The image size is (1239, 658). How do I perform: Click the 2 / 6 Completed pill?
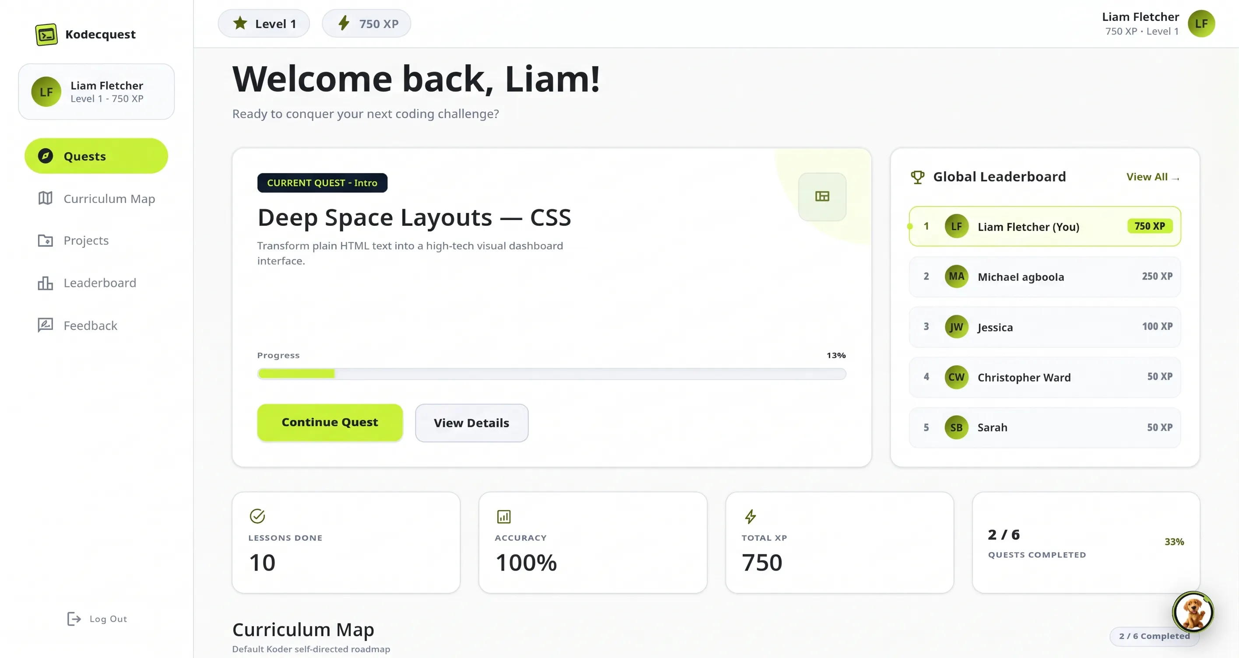(x=1155, y=636)
